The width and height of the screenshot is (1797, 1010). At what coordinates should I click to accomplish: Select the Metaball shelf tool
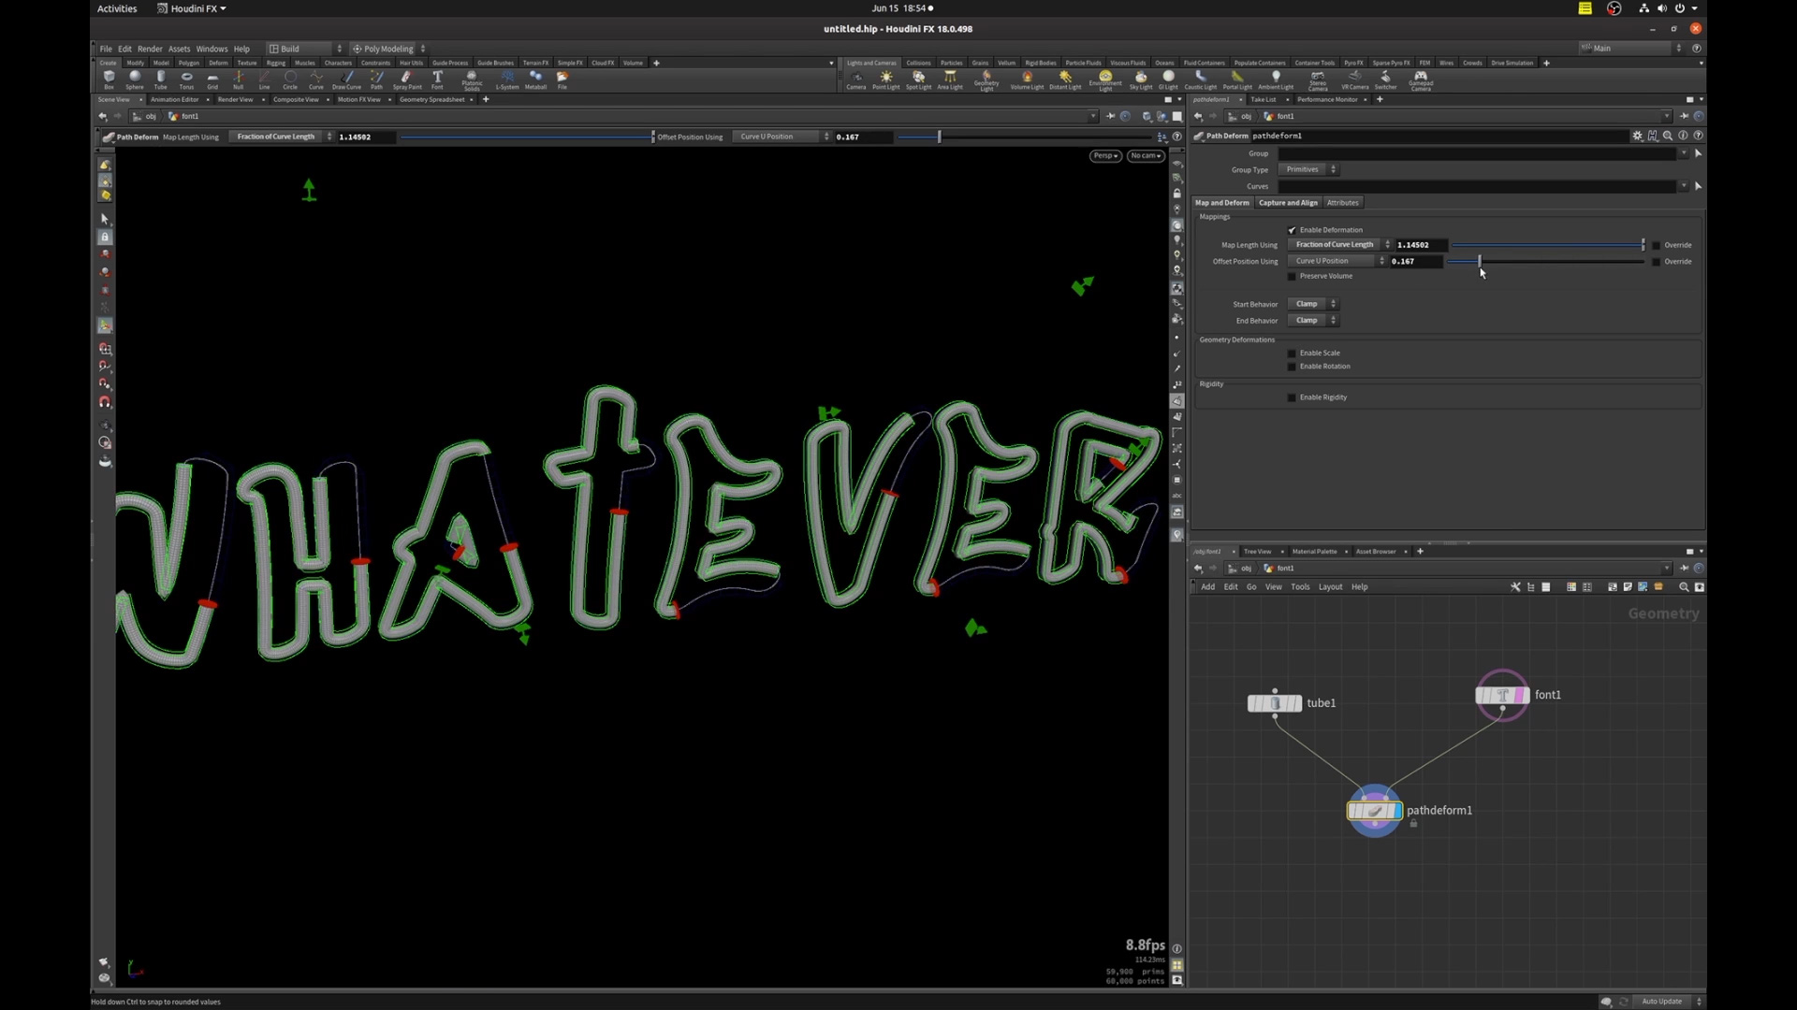pyautogui.click(x=535, y=79)
